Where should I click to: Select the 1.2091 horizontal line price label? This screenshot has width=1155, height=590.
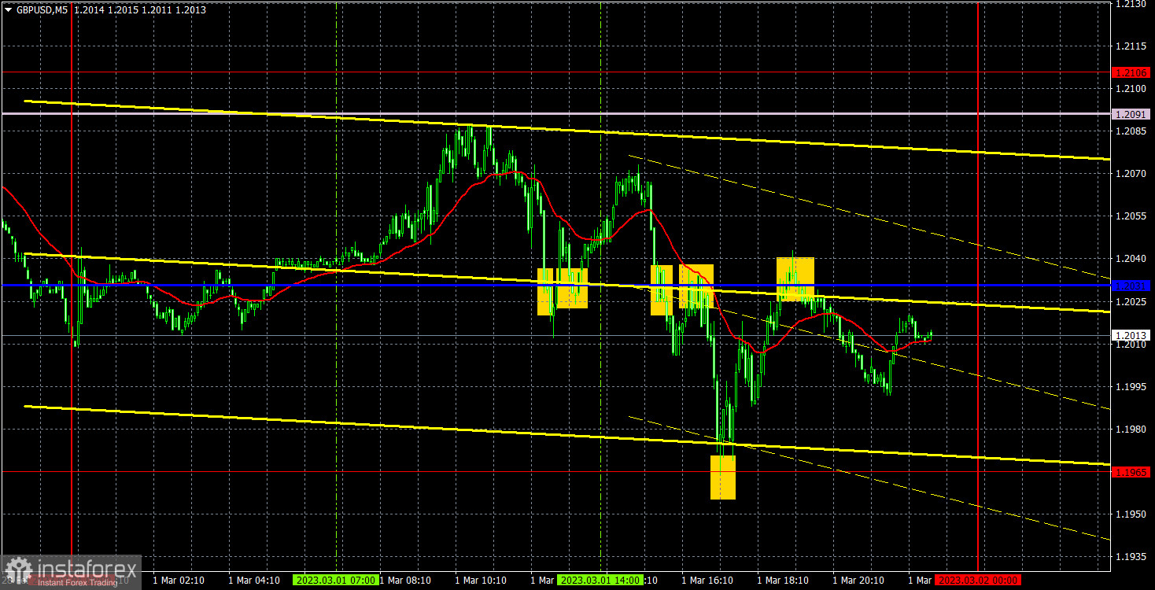(x=1132, y=114)
